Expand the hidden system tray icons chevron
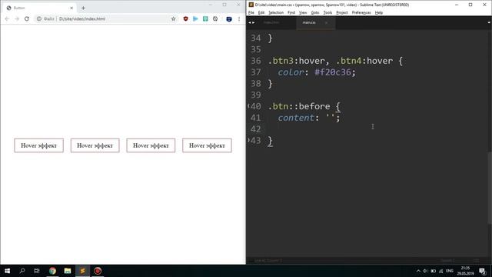 tap(418, 271)
